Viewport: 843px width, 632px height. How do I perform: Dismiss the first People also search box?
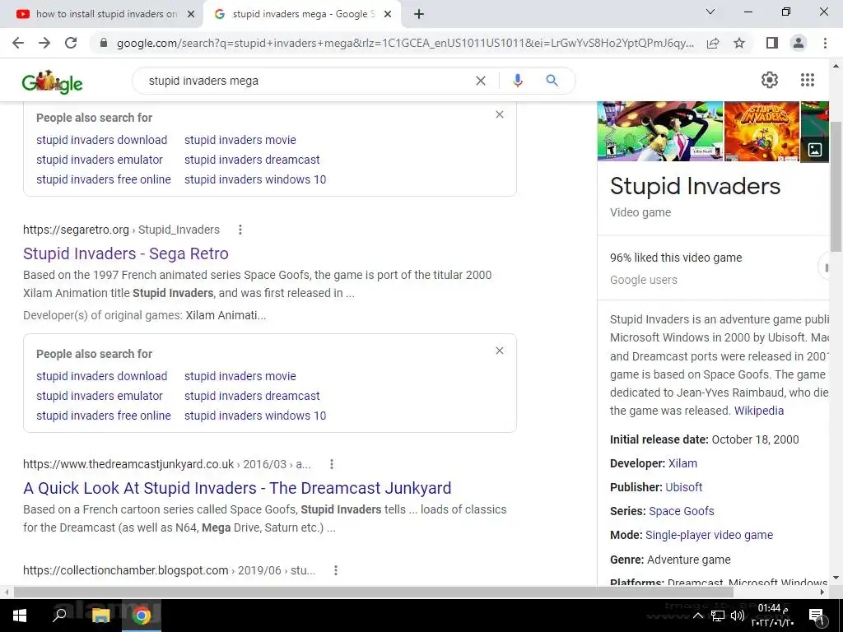[x=500, y=114]
